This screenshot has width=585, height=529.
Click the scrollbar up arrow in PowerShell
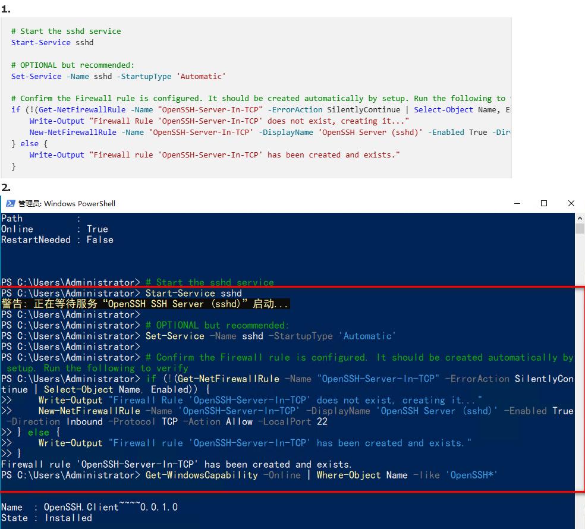coord(580,218)
